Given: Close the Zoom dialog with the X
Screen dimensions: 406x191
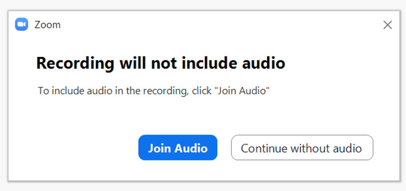Looking at the screenshot, I should pos(387,25).
